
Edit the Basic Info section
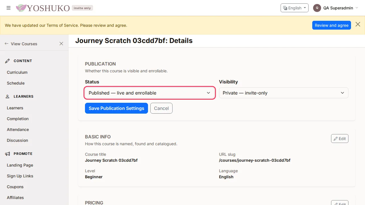pyautogui.click(x=340, y=139)
